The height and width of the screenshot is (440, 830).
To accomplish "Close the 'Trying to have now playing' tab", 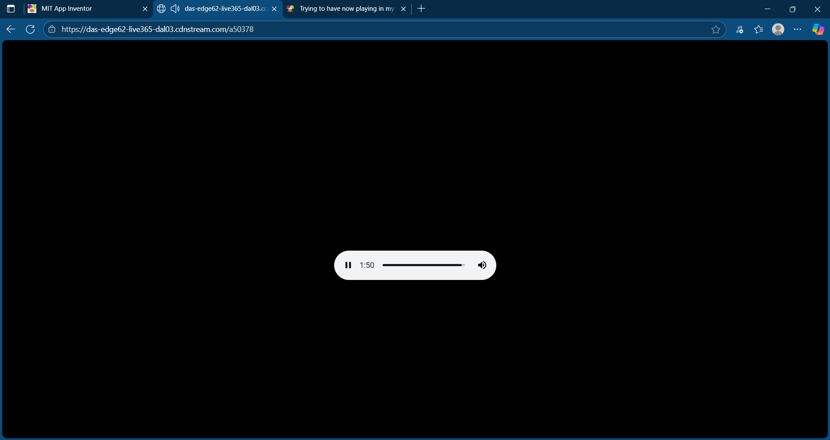I will [403, 9].
